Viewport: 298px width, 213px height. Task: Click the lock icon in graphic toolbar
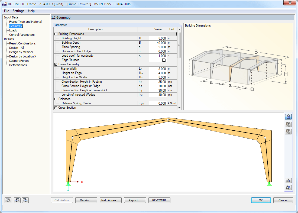point(288,116)
